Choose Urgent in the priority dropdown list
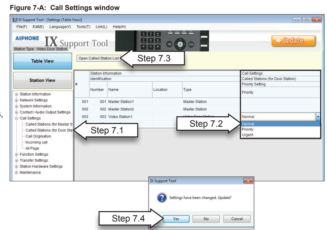Screen dimensions: 327x230 point(281,135)
